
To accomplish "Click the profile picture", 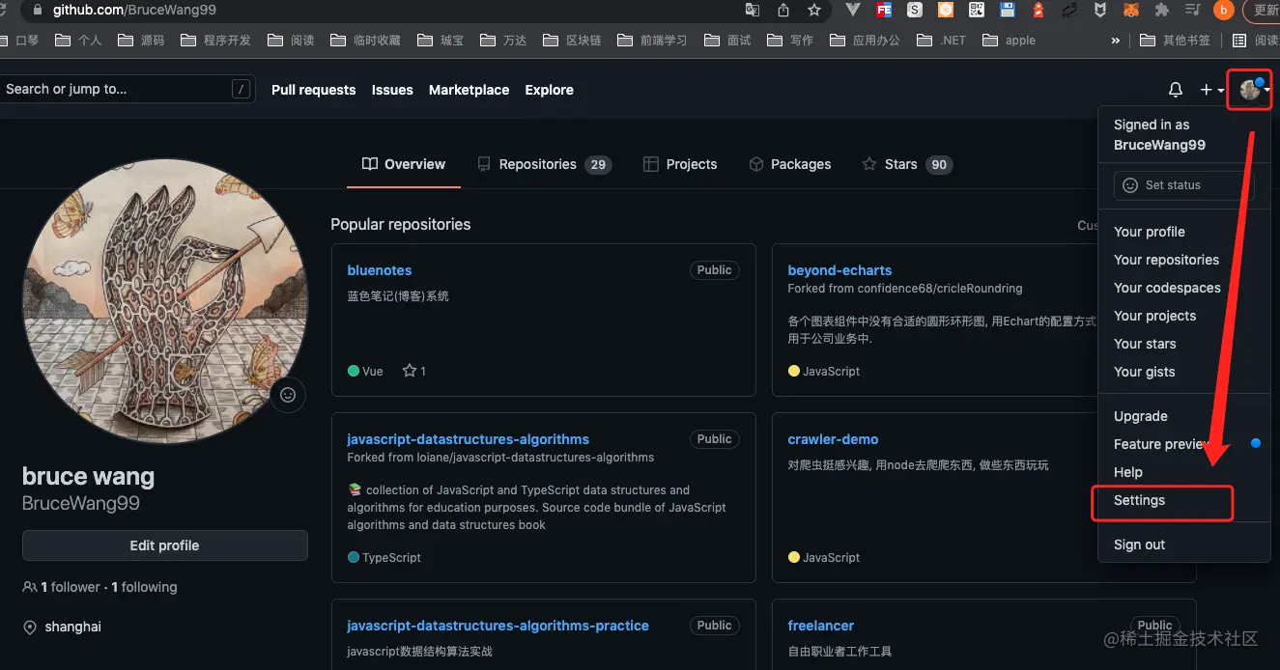I will (x=165, y=300).
